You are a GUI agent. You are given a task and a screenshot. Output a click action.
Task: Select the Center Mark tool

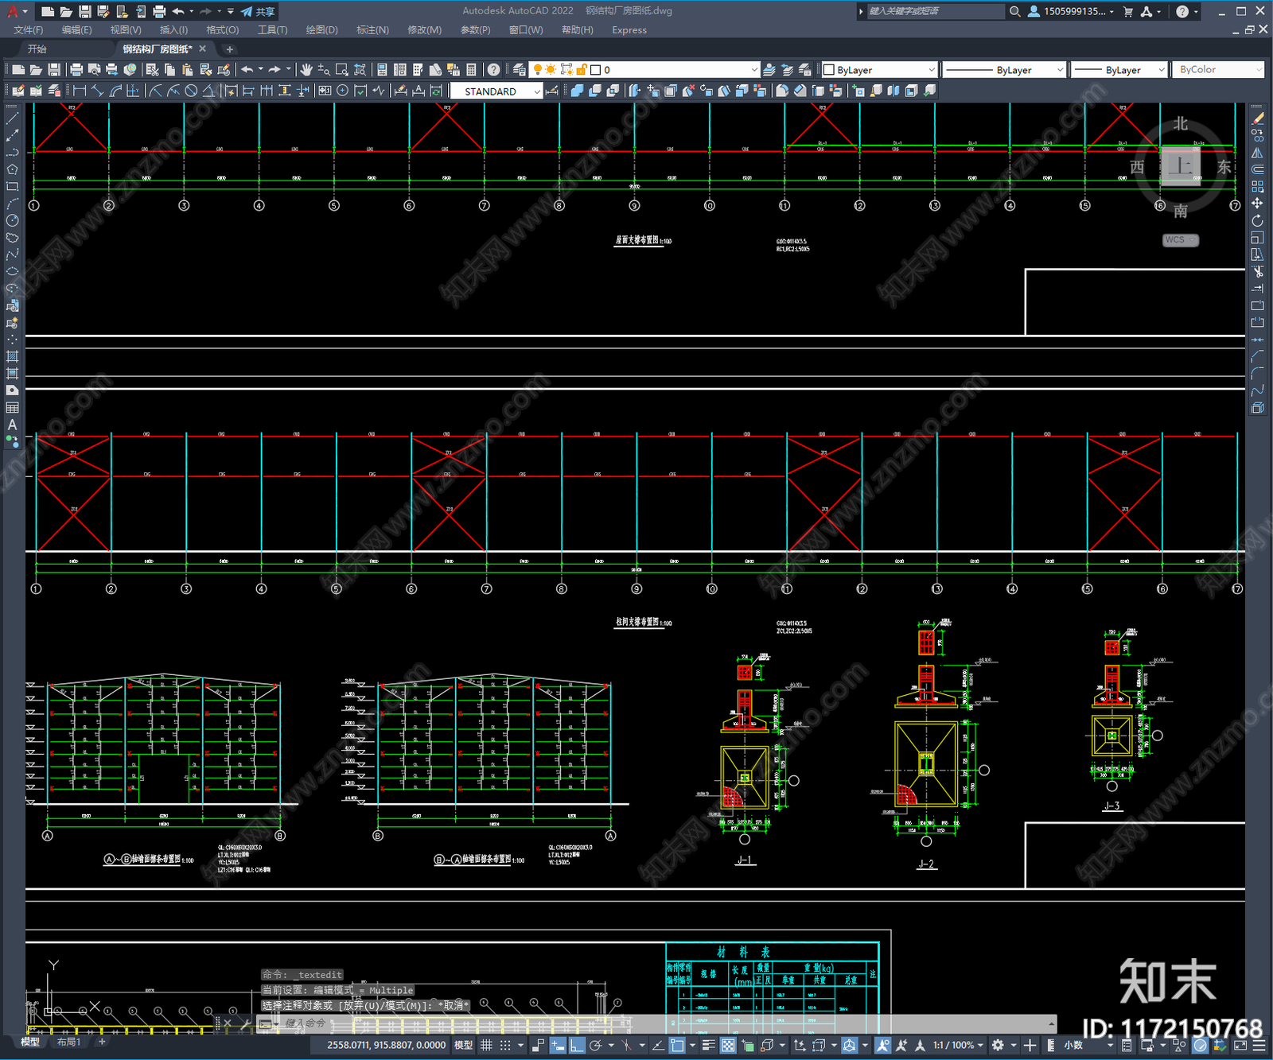(x=342, y=91)
